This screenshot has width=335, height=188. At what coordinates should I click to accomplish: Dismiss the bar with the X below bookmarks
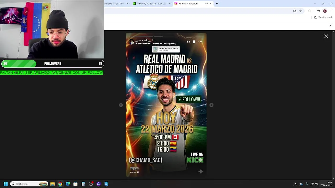(x=330, y=26)
